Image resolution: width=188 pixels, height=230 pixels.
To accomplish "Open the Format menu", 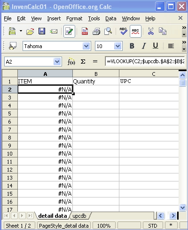I will click(x=74, y=18).
